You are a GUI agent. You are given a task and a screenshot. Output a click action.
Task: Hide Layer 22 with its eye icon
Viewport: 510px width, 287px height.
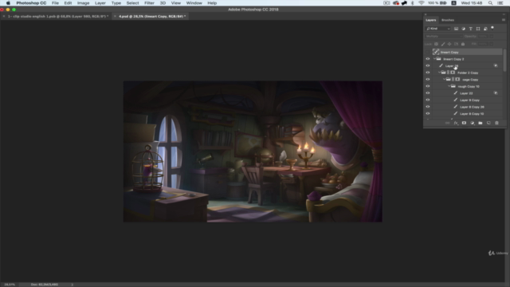click(x=428, y=93)
